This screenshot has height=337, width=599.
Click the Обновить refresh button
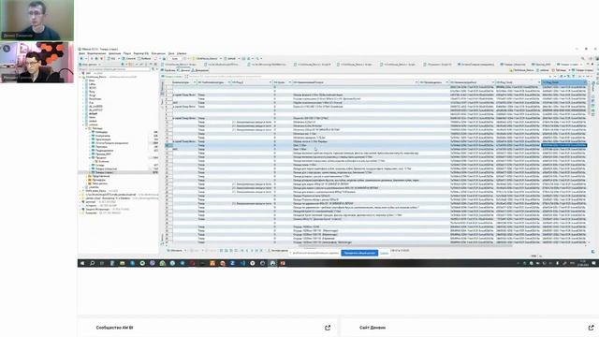(175, 251)
